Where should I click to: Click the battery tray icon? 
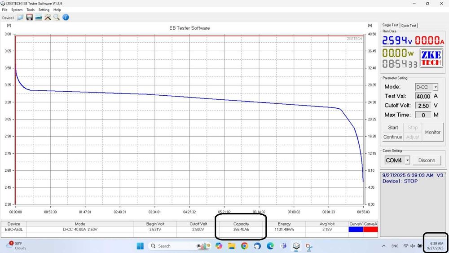tap(420, 246)
